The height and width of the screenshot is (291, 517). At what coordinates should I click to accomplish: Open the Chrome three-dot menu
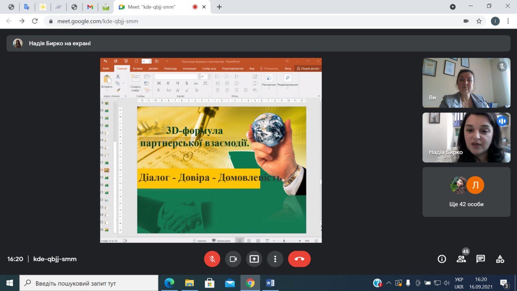(x=508, y=21)
